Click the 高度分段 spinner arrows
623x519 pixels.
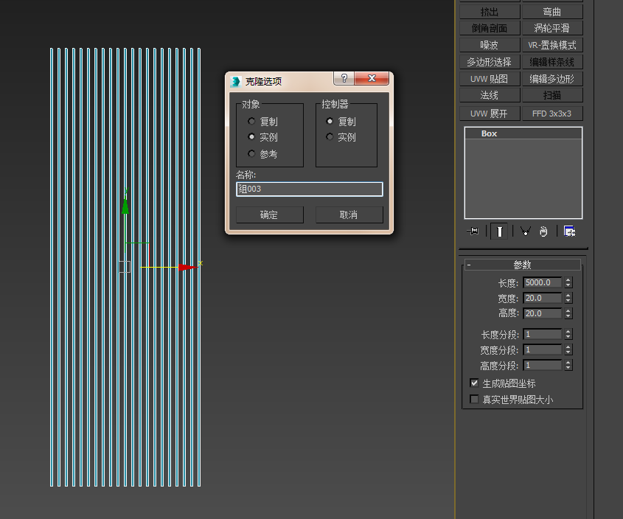pos(568,365)
